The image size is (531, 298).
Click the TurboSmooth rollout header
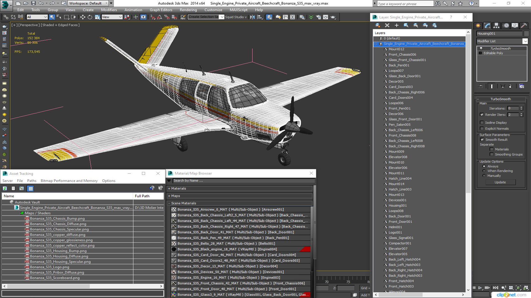pos(501,99)
